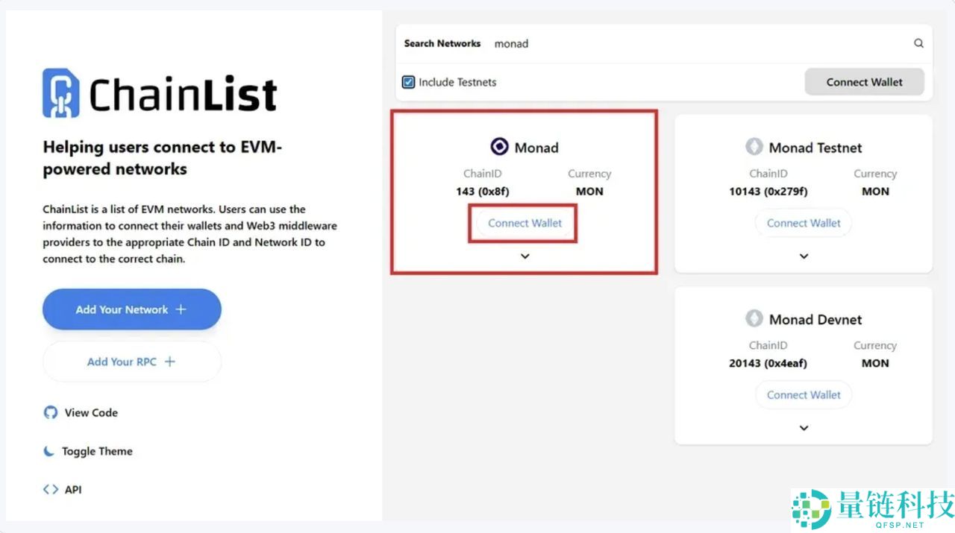Click the Add Your Network button

coord(131,309)
